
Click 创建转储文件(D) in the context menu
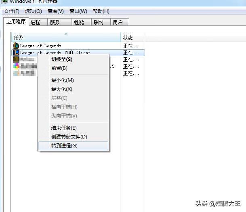coord(69,137)
